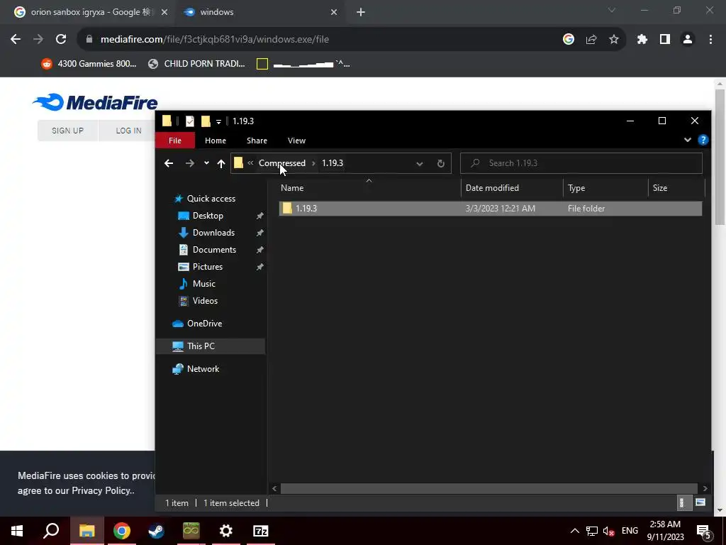Select Network in the navigation pane

[x=203, y=369]
